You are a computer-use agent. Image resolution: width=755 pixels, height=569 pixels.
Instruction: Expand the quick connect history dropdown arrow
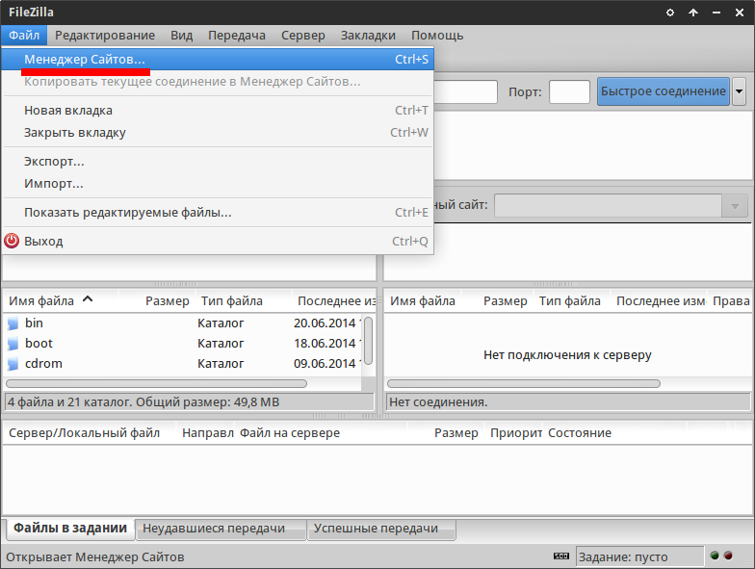pos(740,91)
